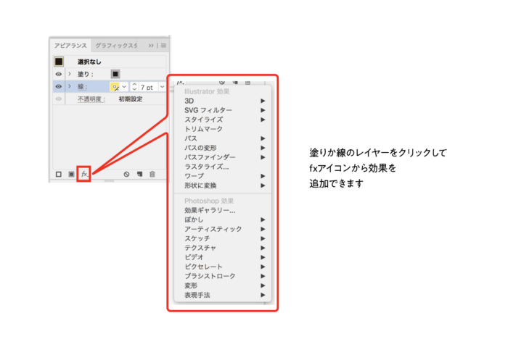Expand the 塗り row chevron
The width and height of the screenshot is (508, 347).
click(x=70, y=74)
